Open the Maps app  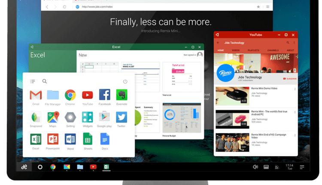coord(53,117)
